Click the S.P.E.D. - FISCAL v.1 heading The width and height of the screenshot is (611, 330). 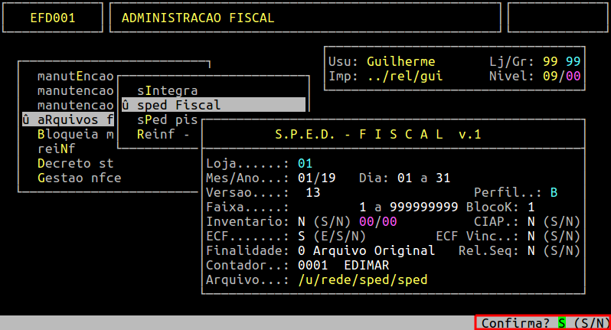[x=377, y=135]
